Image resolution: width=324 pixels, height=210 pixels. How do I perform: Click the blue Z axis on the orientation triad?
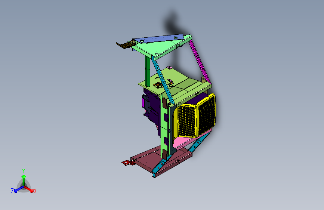[19, 189]
